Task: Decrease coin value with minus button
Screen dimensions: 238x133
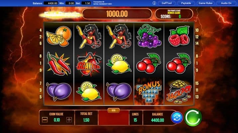Action: click(45, 120)
